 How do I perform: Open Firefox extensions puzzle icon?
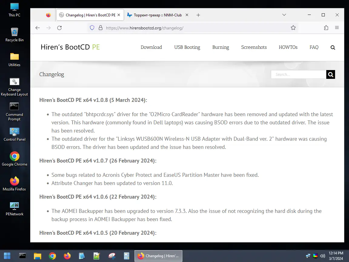326,28
